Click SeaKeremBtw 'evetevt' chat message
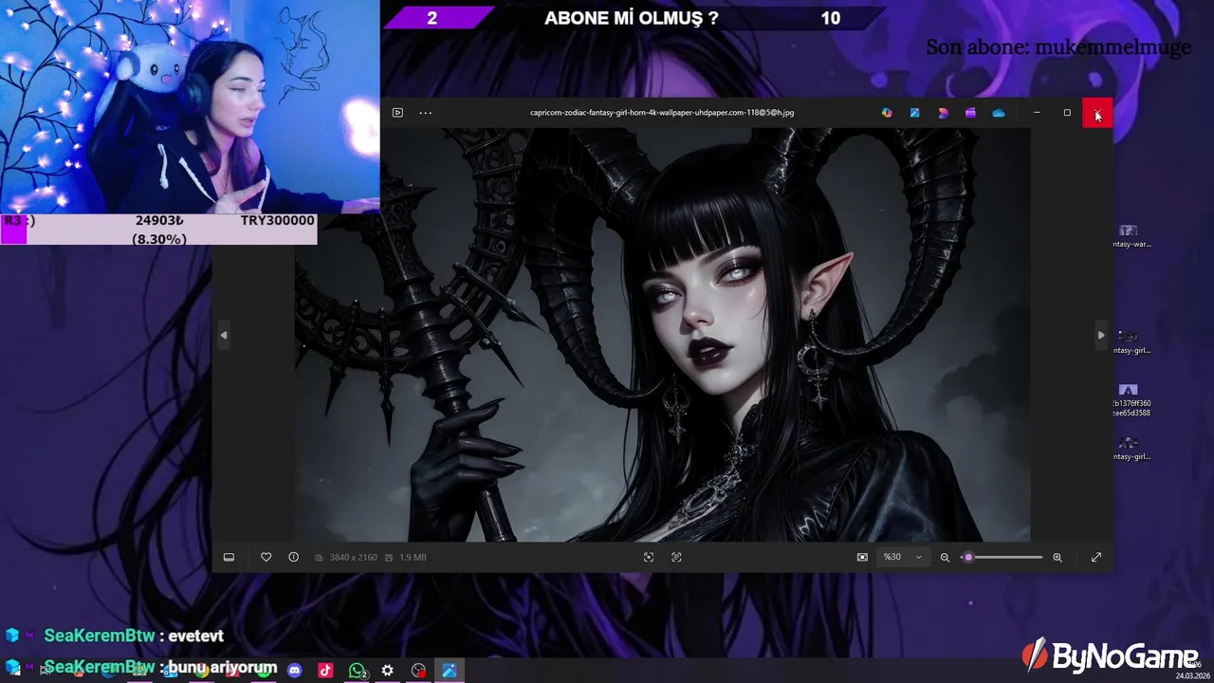 [x=134, y=636]
